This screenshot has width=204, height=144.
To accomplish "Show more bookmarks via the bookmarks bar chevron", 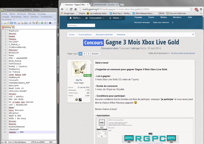I will 201,13.
